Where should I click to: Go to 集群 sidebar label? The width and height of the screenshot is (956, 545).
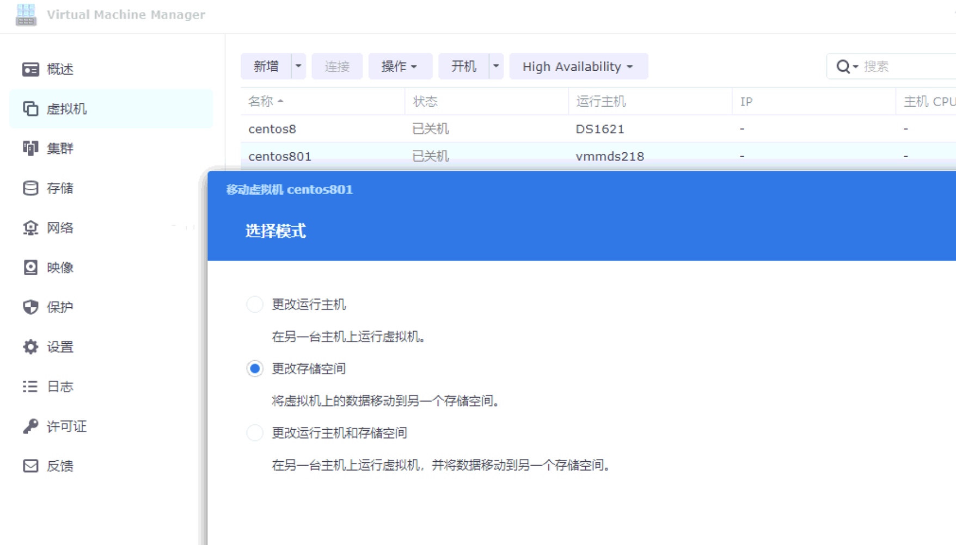click(60, 148)
